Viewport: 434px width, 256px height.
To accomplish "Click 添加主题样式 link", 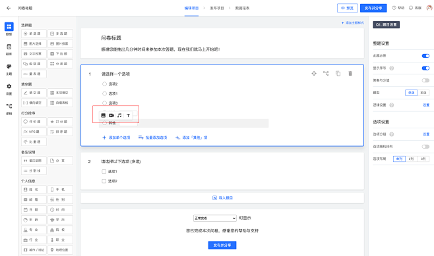I will (x=353, y=23).
